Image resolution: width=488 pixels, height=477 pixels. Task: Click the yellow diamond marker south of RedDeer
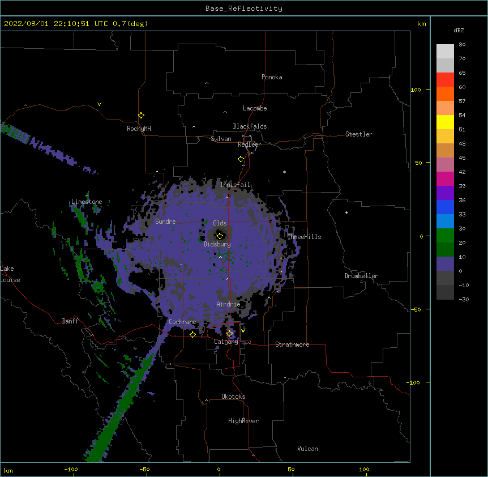pos(241,159)
